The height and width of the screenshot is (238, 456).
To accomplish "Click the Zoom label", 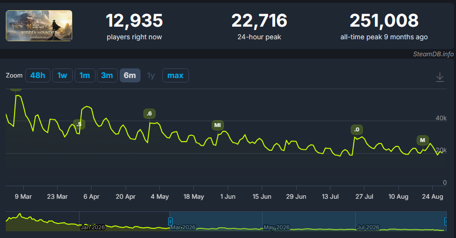I will (x=14, y=75).
